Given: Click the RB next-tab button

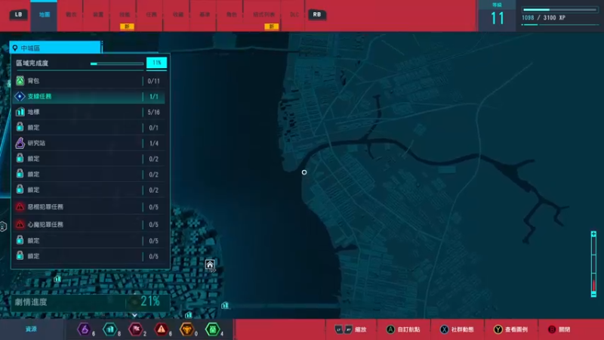Looking at the screenshot, I should click(x=317, y=14).
